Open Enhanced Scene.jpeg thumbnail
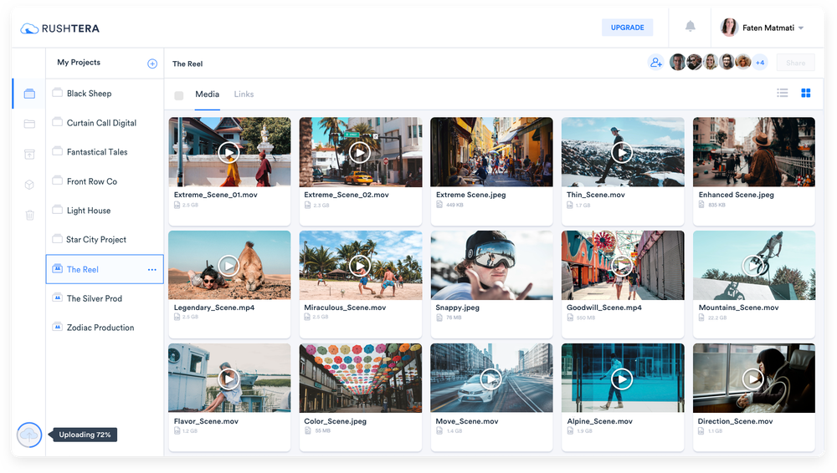837x473 pixels. (754, 152)
